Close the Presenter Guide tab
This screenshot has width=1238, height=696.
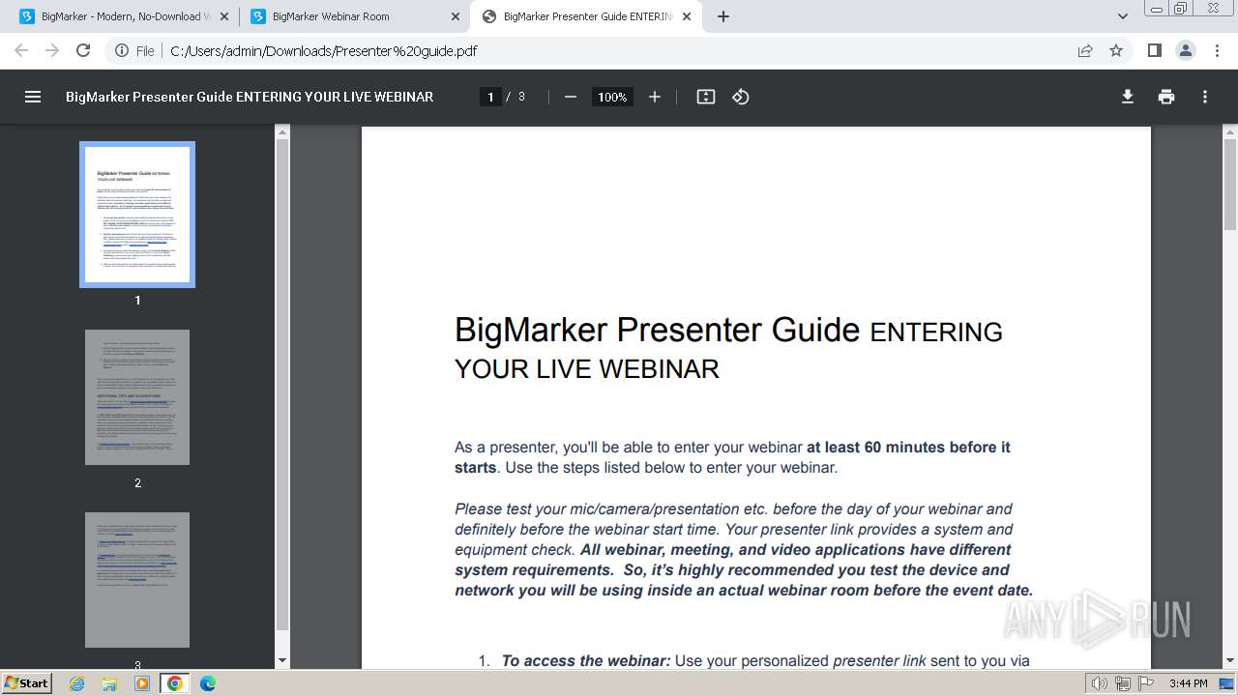pyautogui.click(x=687, y=16)
